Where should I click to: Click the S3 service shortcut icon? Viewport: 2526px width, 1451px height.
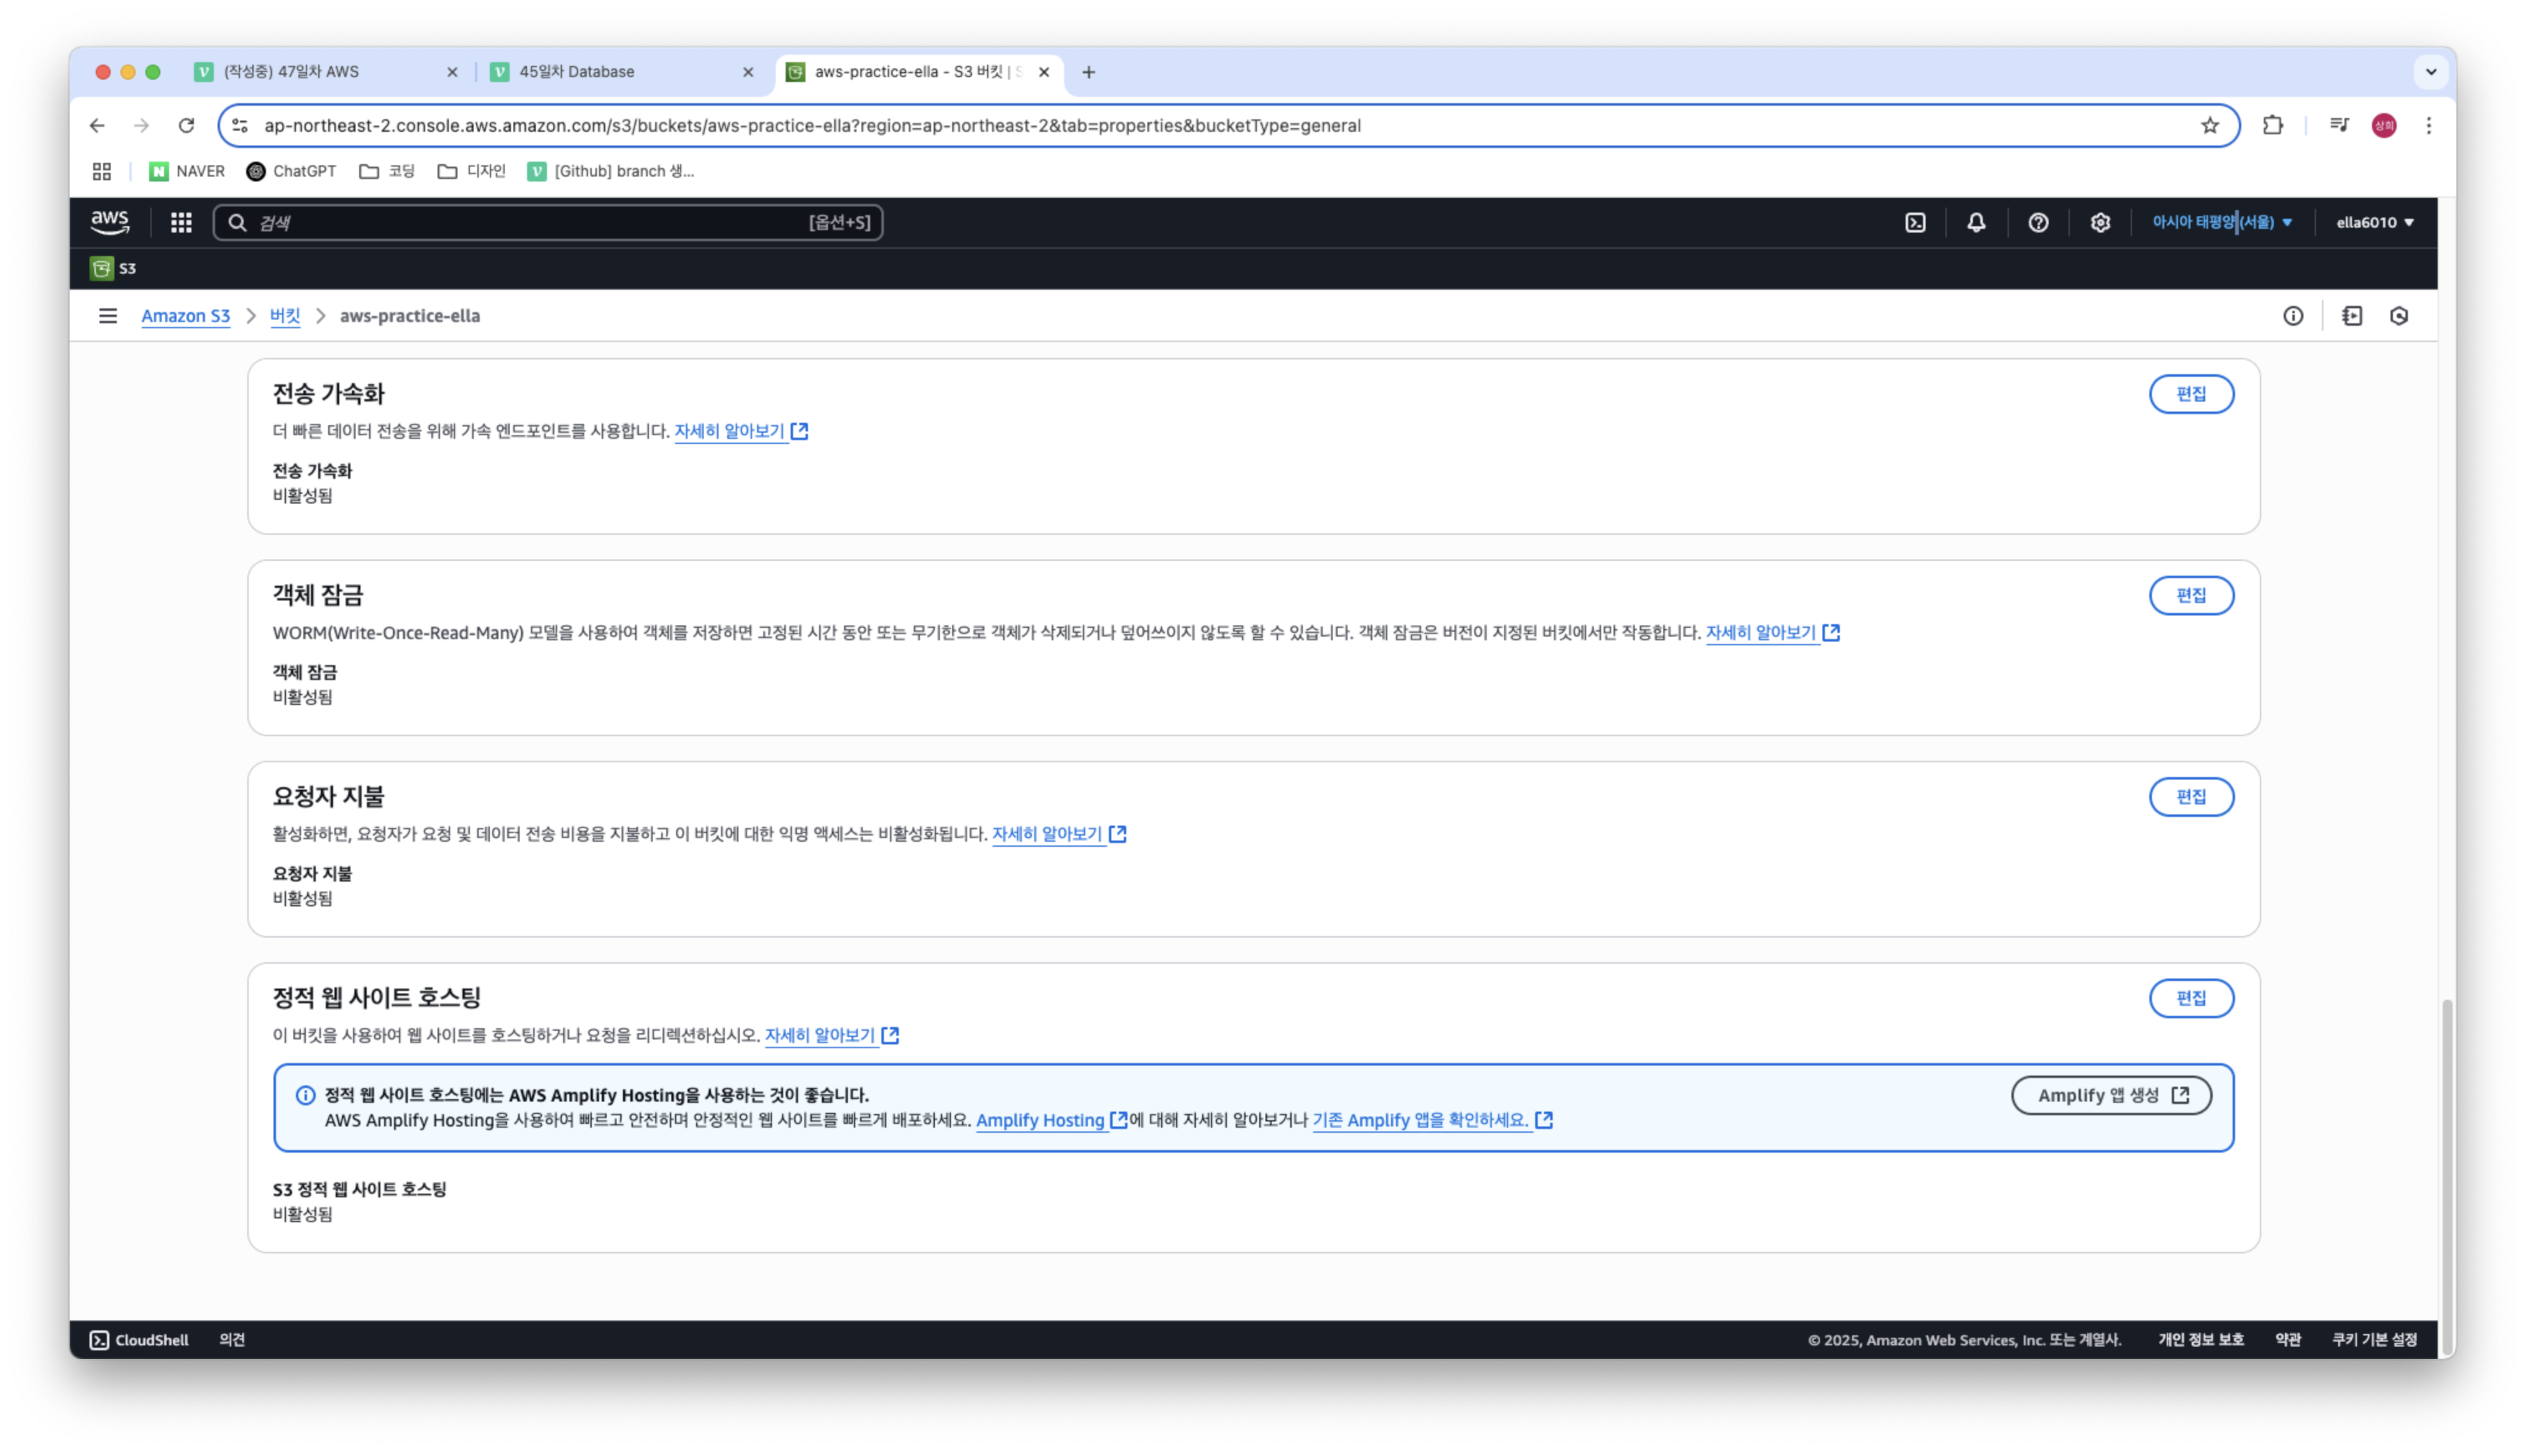coord(101,268)
